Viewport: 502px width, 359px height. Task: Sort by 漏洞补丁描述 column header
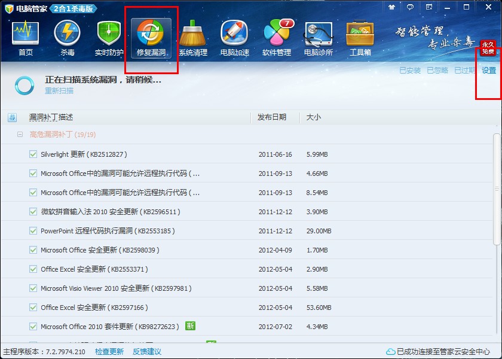click(51, 117)
